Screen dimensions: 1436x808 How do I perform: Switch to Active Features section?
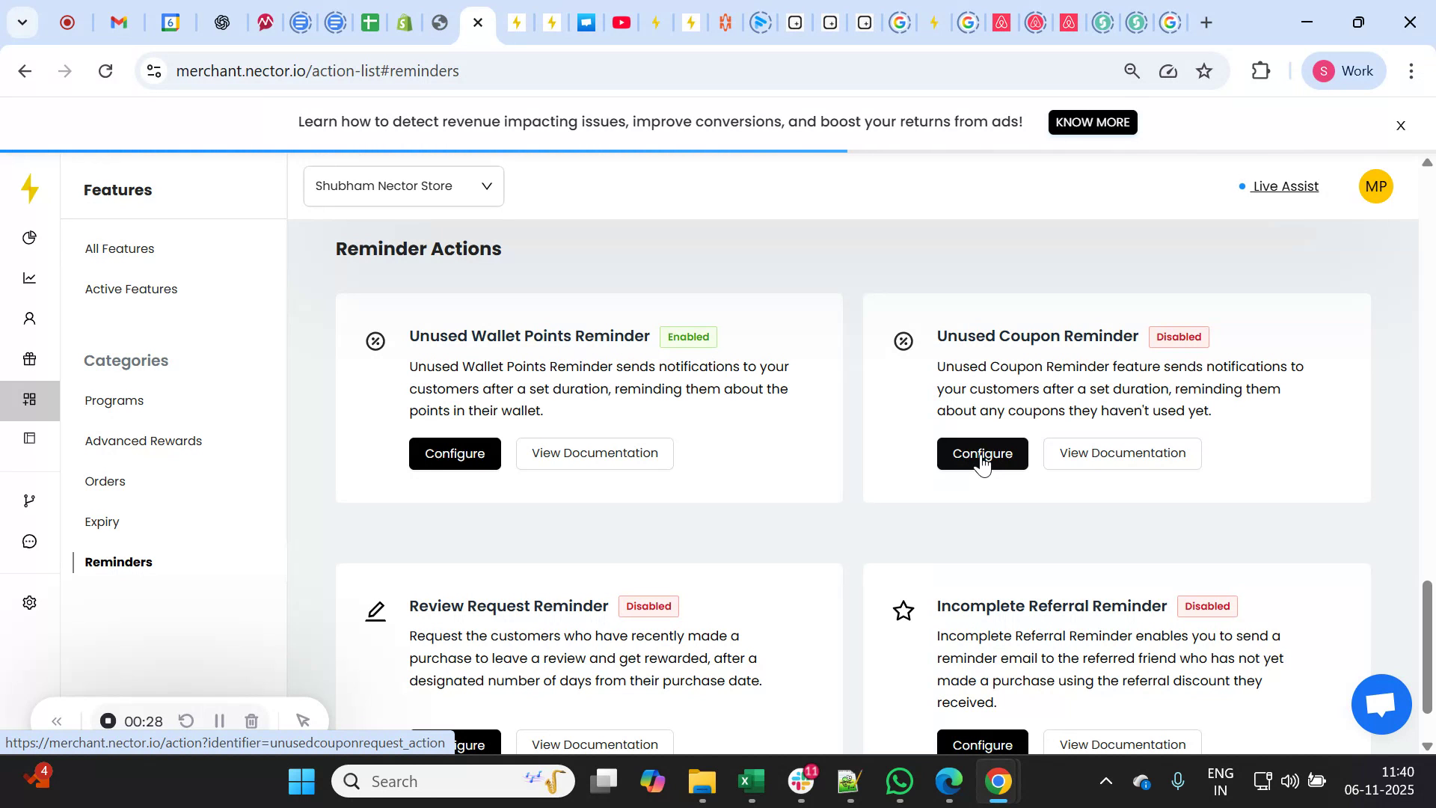click(x=131, y=289)
